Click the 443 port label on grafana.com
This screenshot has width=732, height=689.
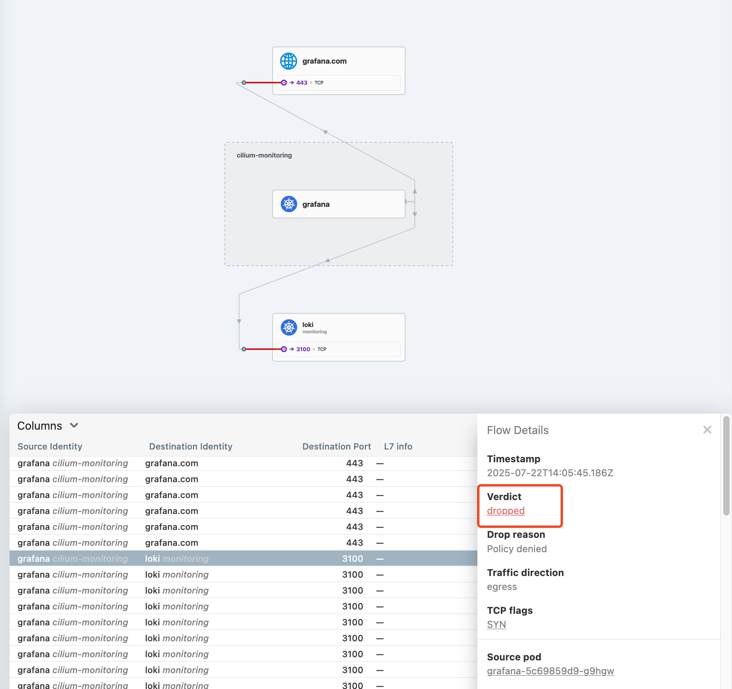point(302,83)
